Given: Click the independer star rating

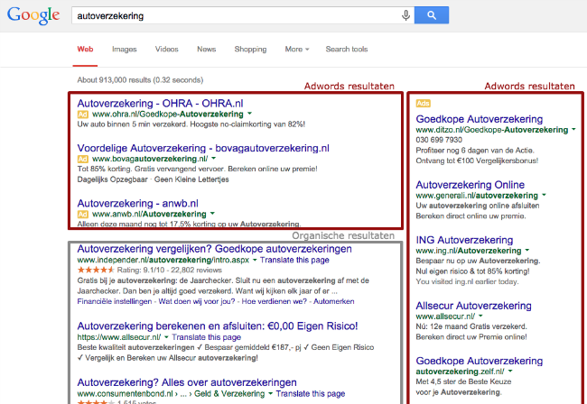Looking at the screenshot, I should (x=96, y=270).
